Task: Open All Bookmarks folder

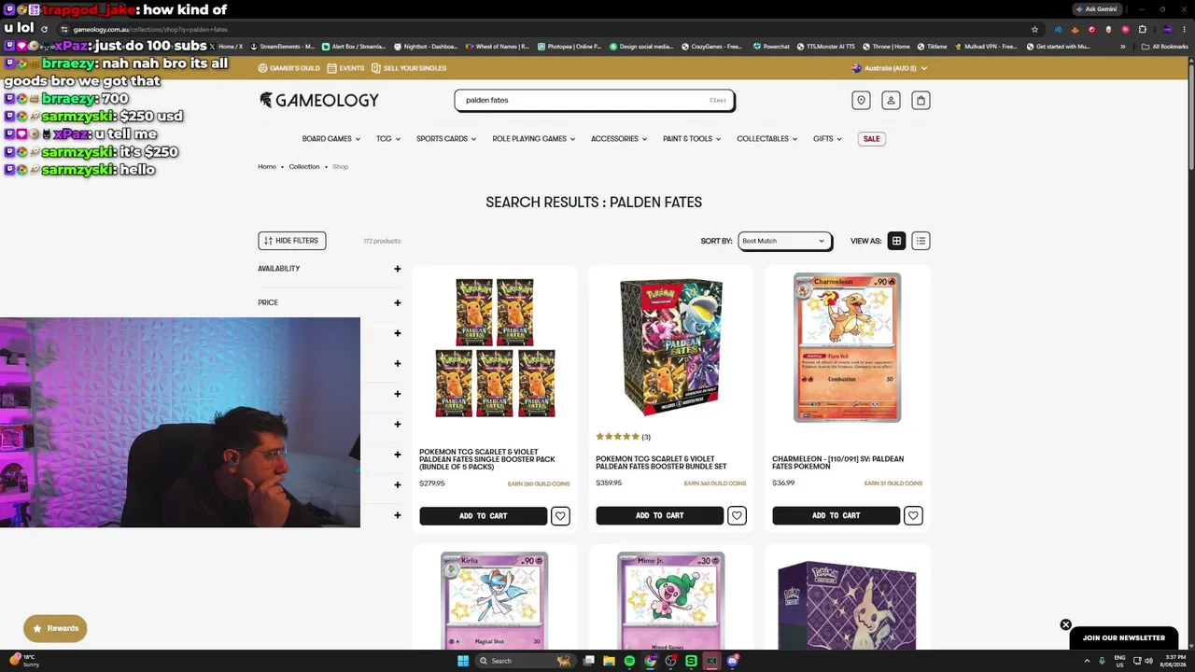Action: (1165, 47)
